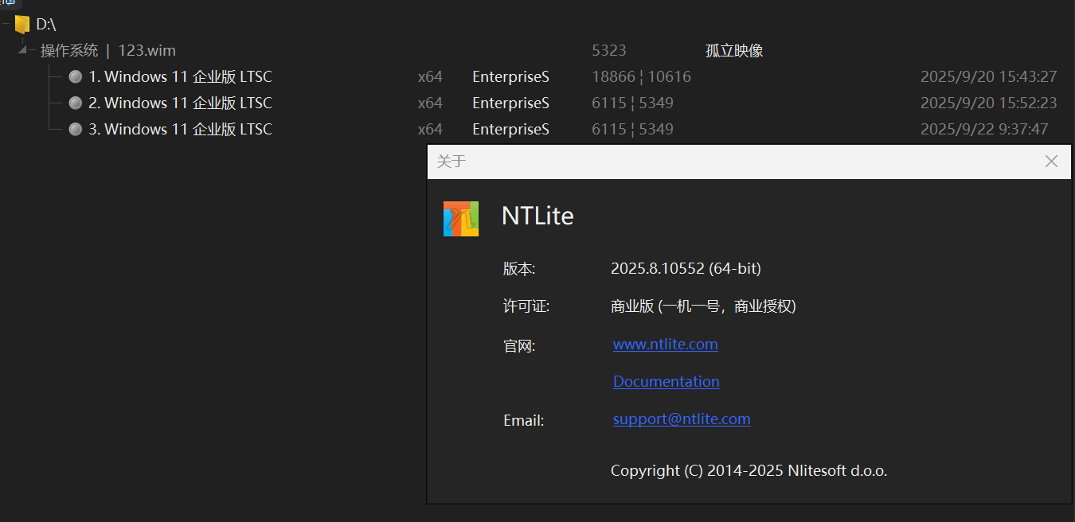The width and height of the screenshot is (1075, 522).
Task: Click size value 5323
Action: pyautogui.click(x=609, y=51)
